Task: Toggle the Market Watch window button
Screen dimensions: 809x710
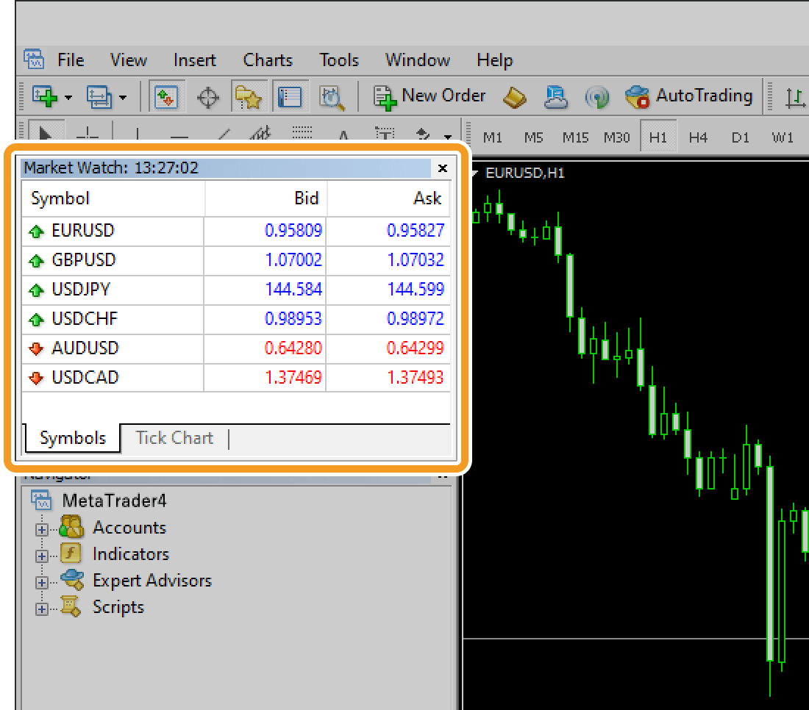Action: [x=166, y=96]
